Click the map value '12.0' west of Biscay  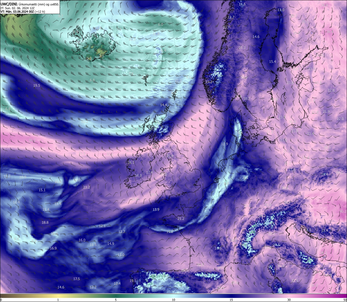click(121, 255)
